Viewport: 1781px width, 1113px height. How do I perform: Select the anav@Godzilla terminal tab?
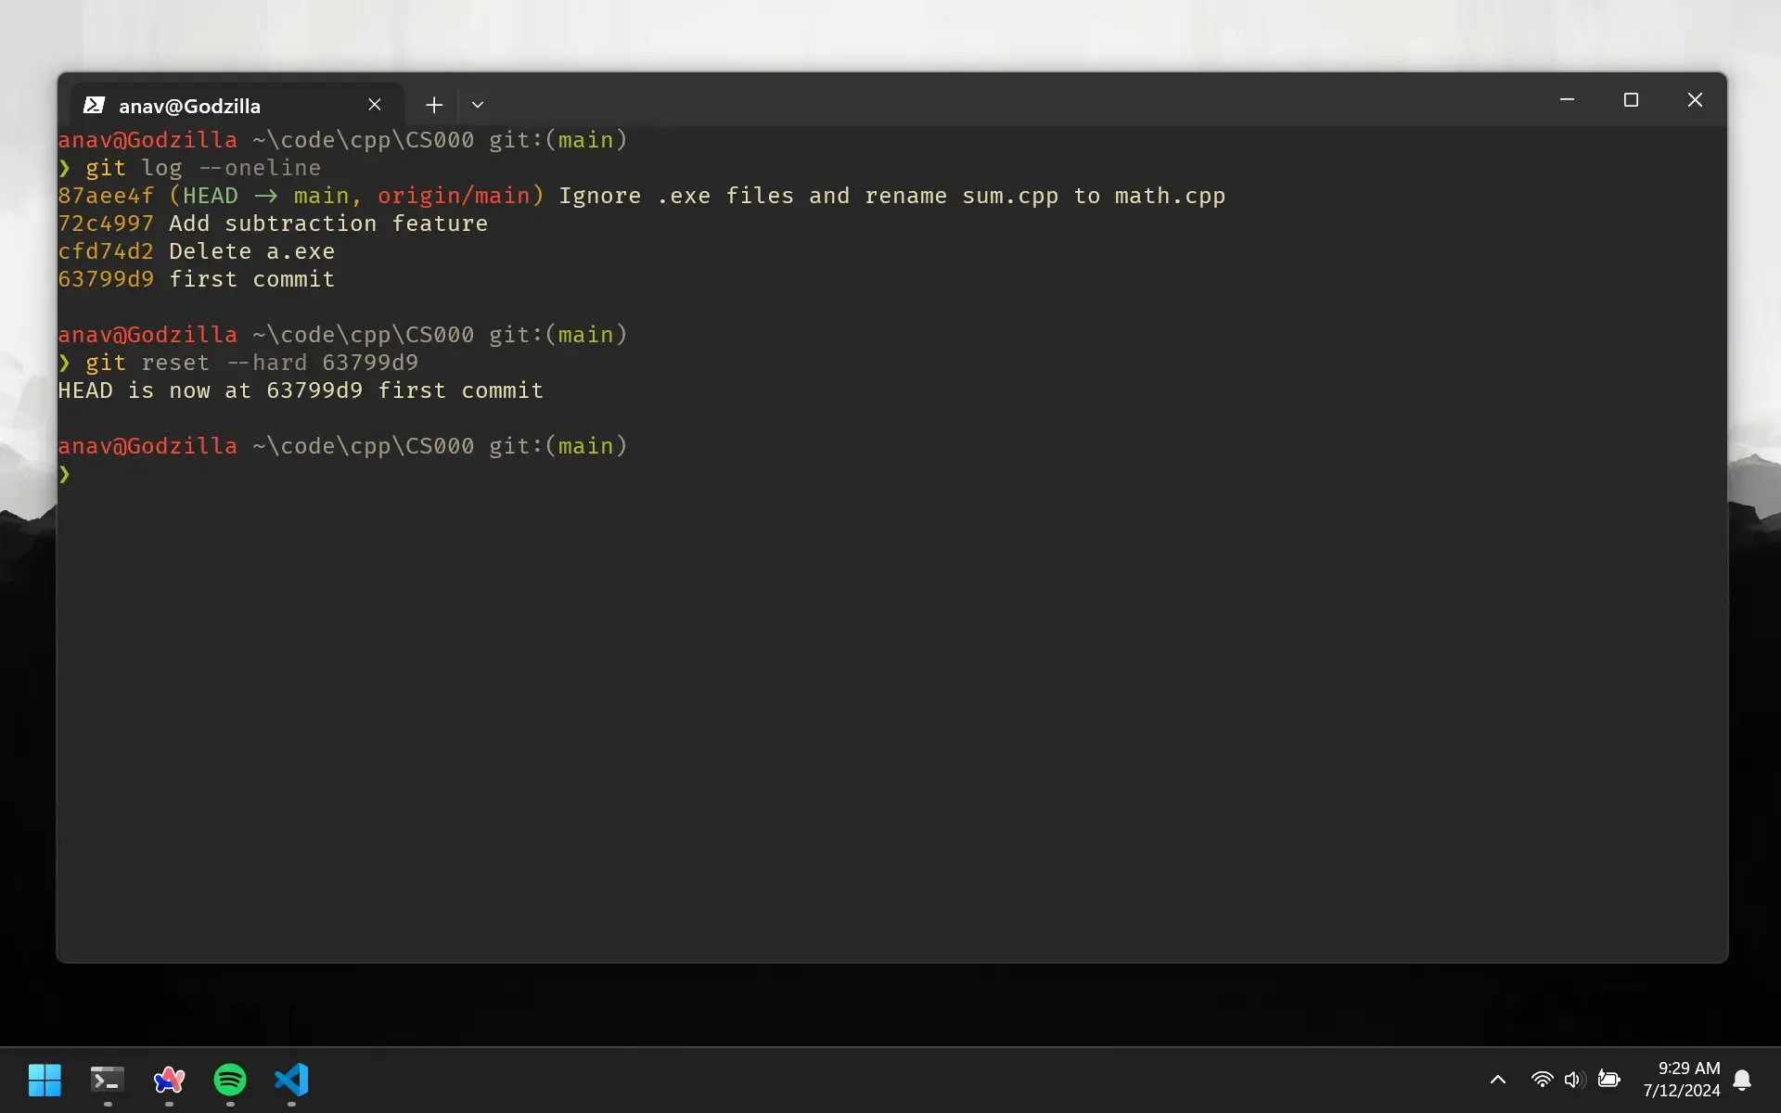[x=236, y=105]
